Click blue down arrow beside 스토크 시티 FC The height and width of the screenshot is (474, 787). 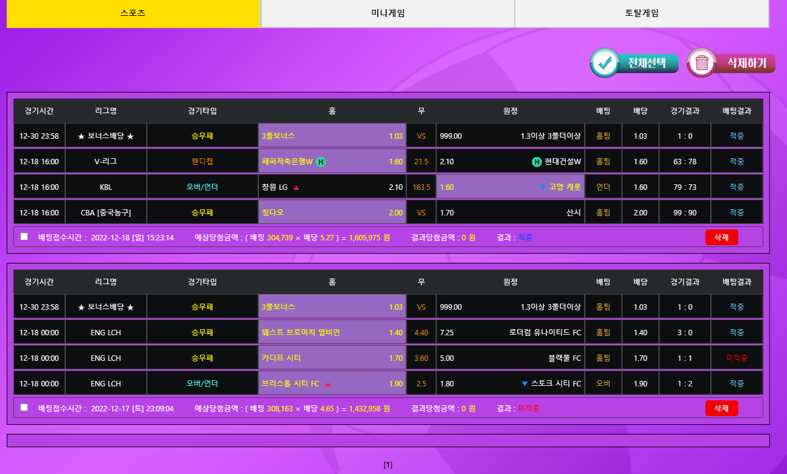(524, 384)
